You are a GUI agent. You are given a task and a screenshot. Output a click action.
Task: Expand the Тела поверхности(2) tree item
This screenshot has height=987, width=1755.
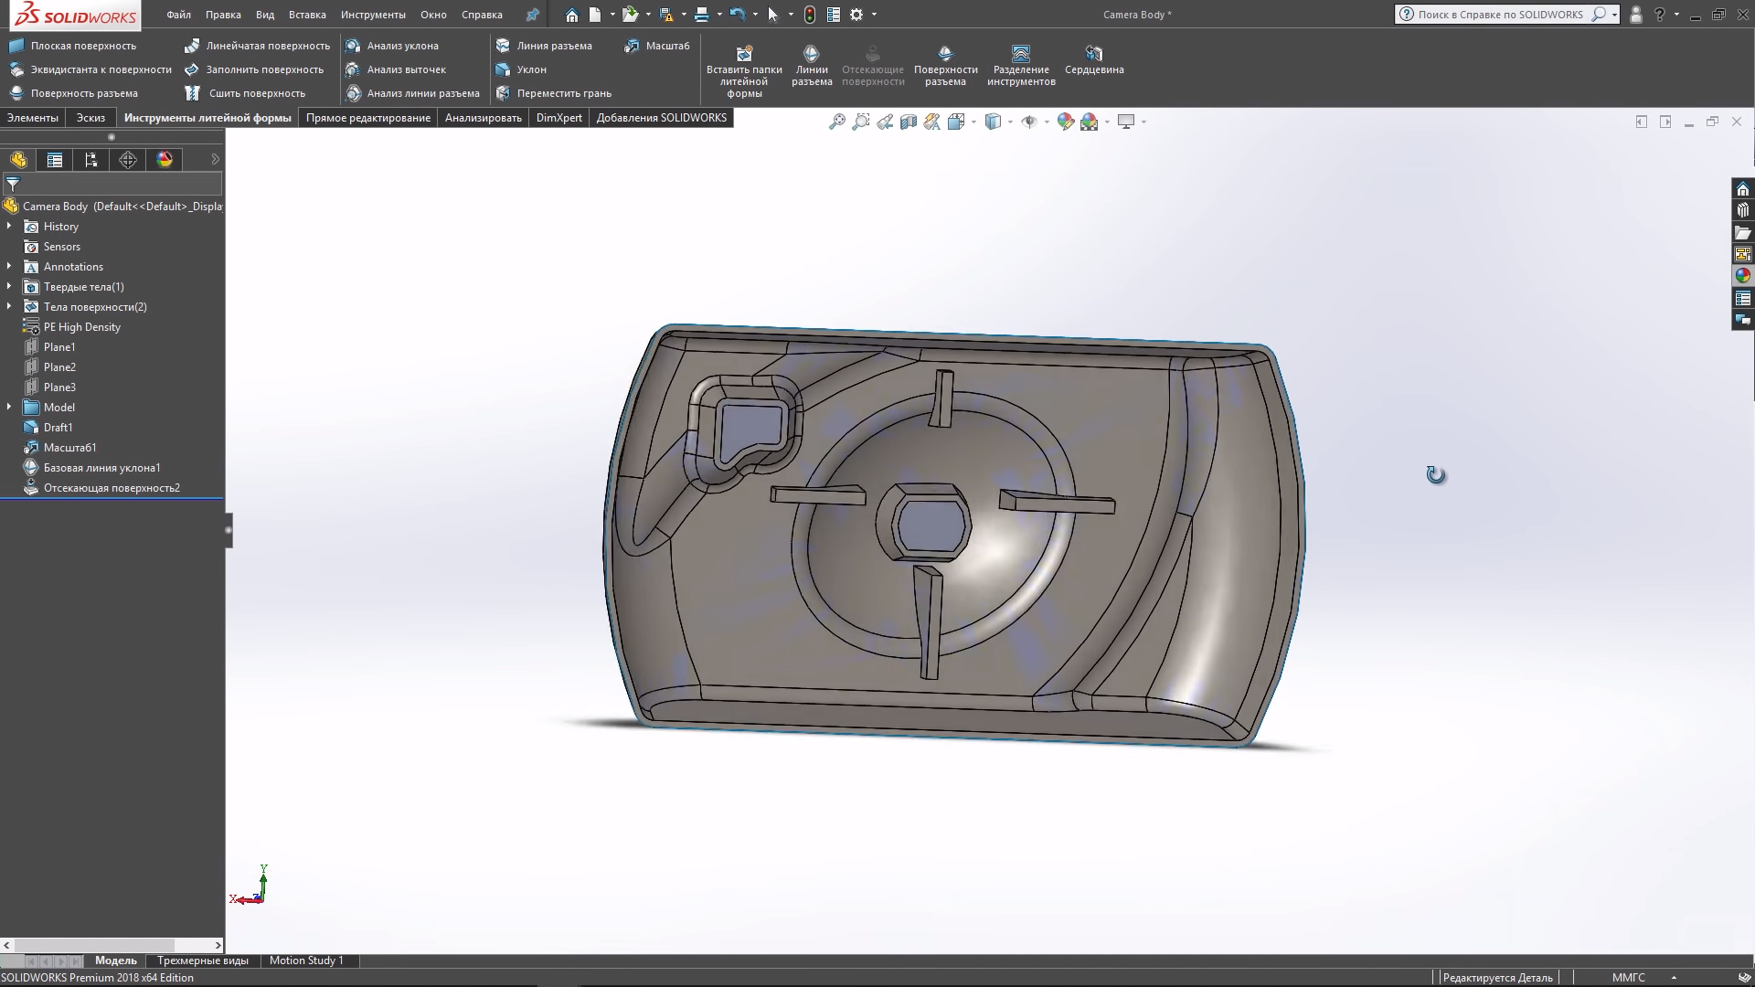click(10, 306)
